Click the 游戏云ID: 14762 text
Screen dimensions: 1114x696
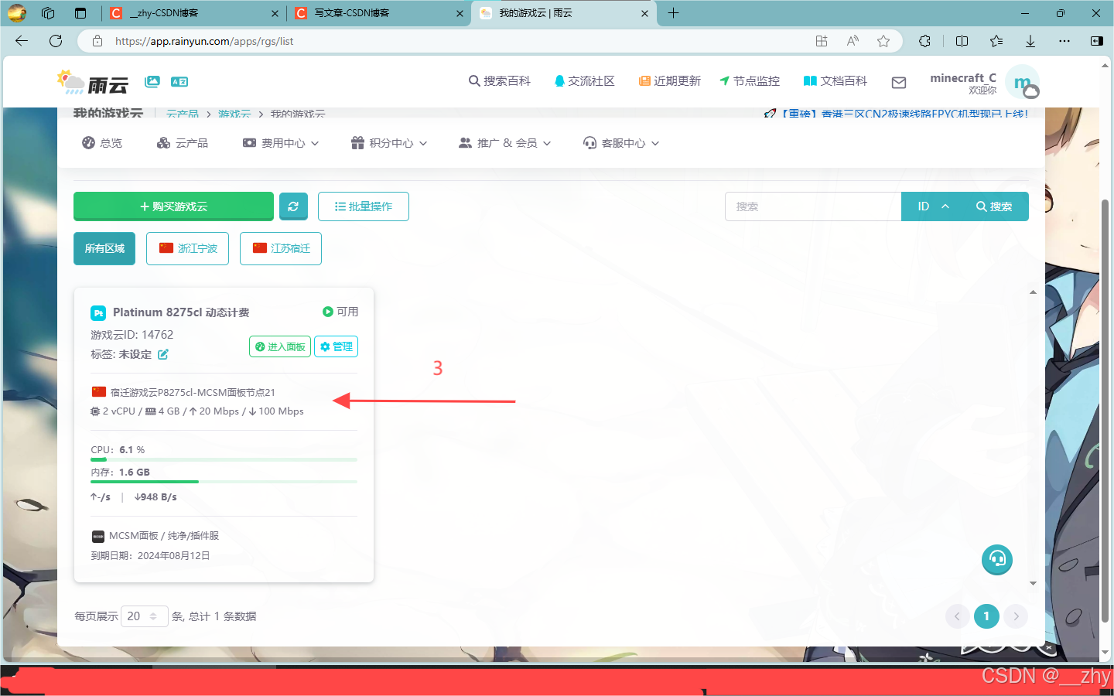(x=132, y=335)
